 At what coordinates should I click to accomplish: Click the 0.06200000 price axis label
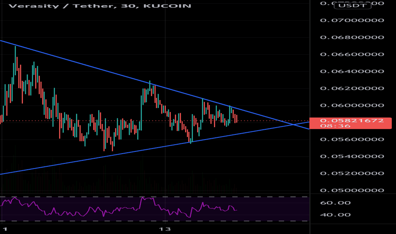352,88
